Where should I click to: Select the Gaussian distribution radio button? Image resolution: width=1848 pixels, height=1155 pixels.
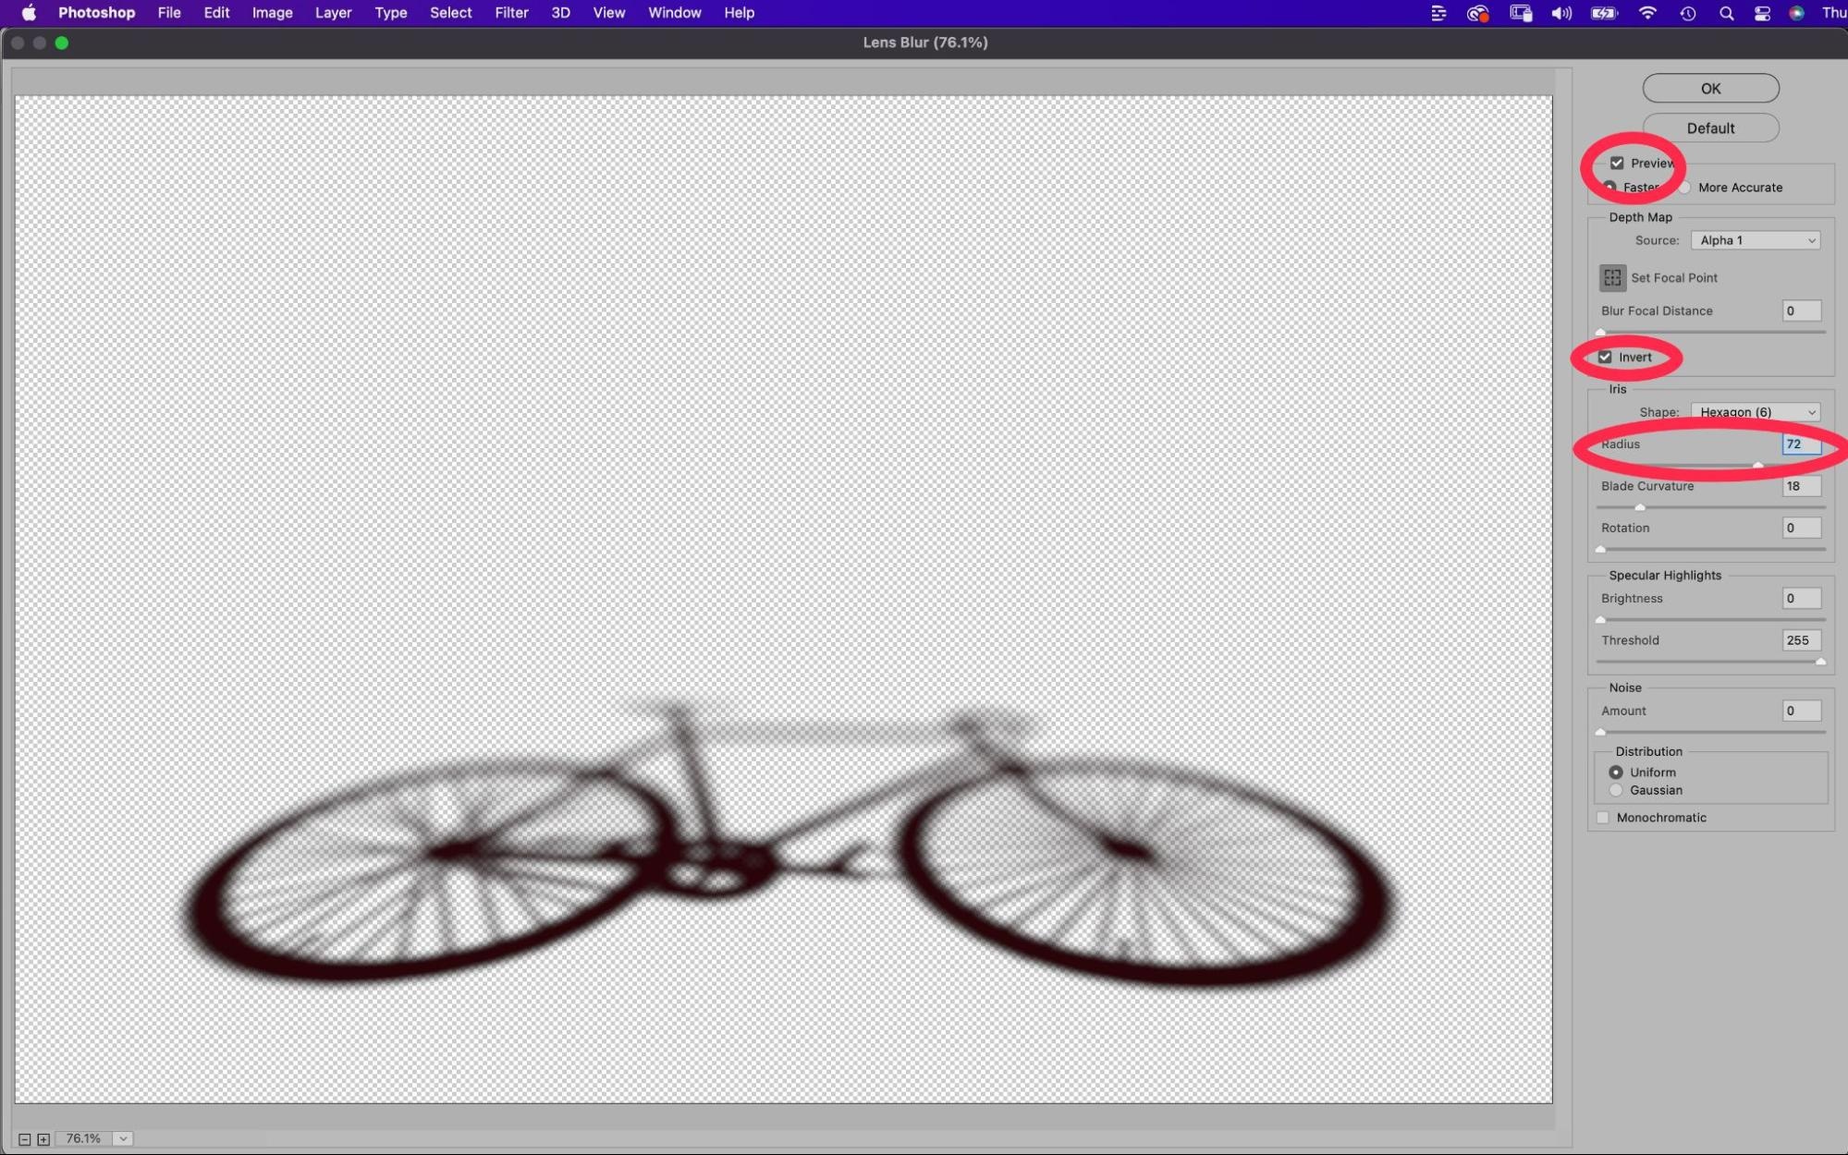pos(1616,791)
